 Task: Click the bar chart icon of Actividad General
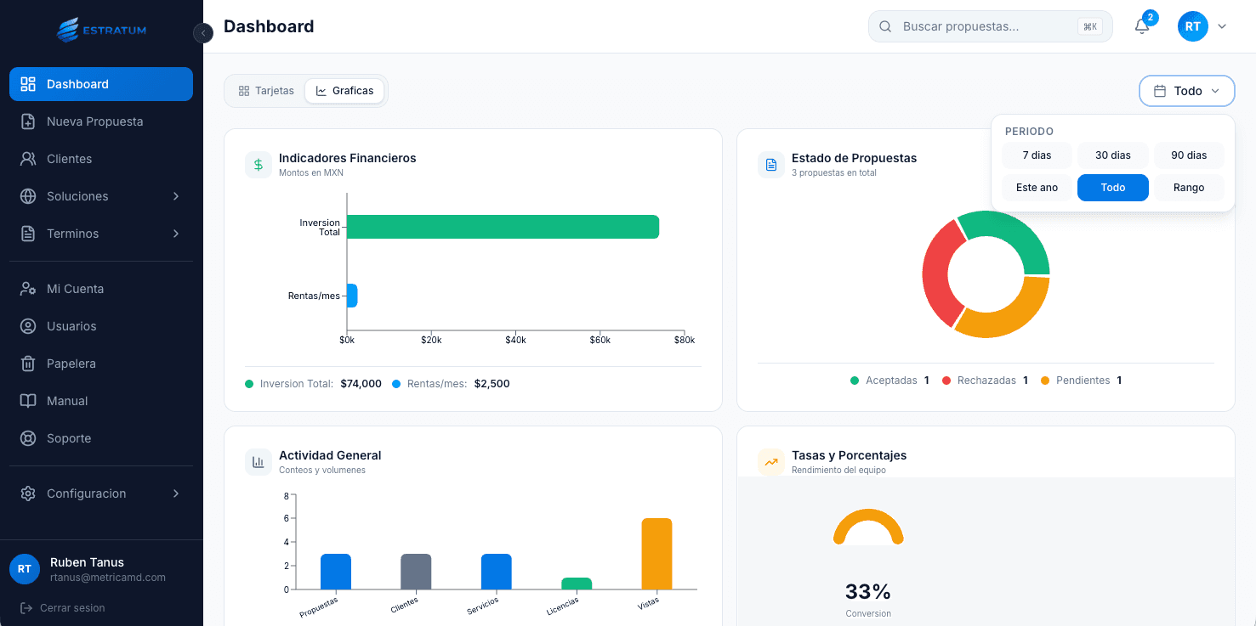(259, 462)
